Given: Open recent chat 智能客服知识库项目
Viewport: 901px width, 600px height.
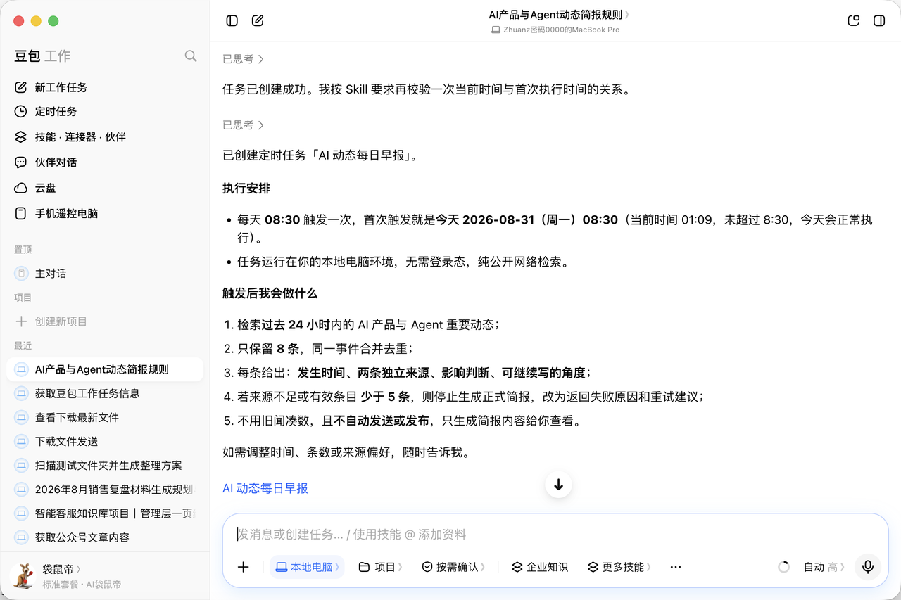Looking at the screenshot, I should tap(105, 513).
